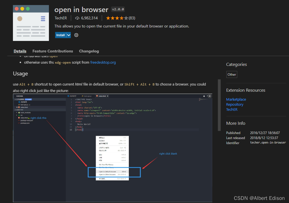
Task: Click the Categories heading
Action: pos(236,64)
